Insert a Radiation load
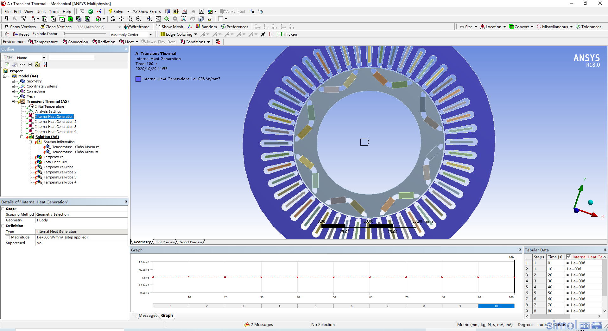 click(x=104, y=42)
